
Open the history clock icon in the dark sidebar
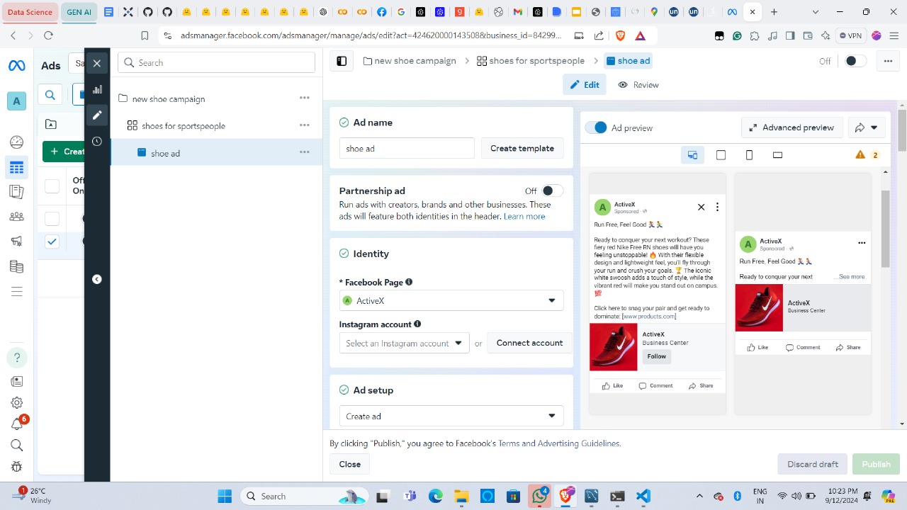pyautogui.click(x=97, y=141)
